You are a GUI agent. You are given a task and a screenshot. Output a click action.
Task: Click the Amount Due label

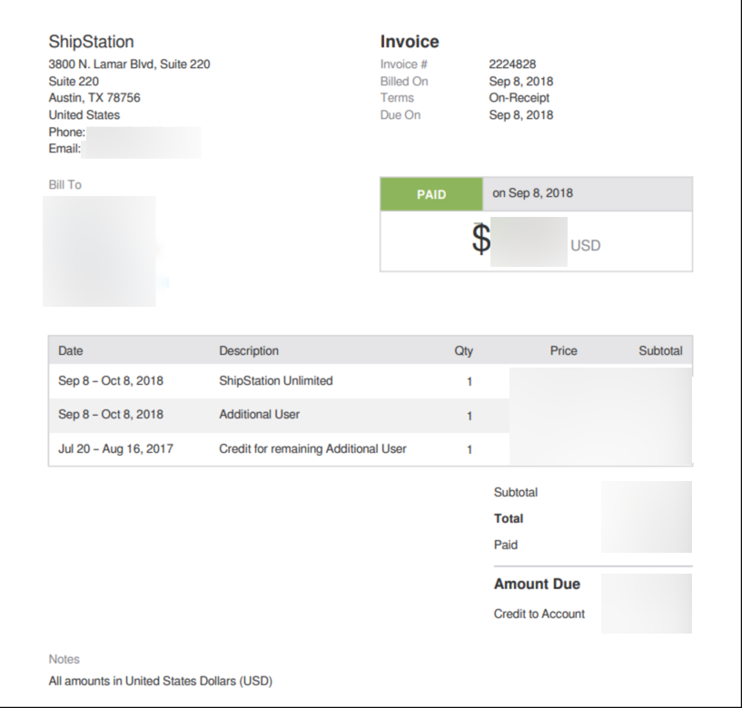[537, 585]
